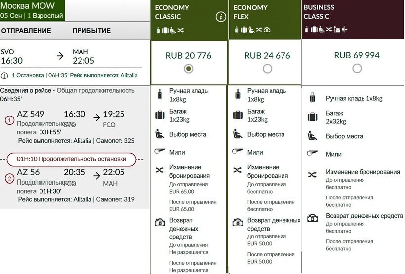This screenshot has height=274, width=405.
Task: Select Economy Classic fare RUB 20 776
Action: pyautogui.click(x=188, y=69)
